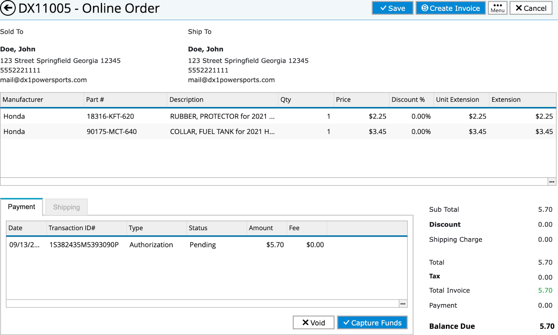558x335 pixels.
Task: Click the Ship To phone number 5552221111
Action: [x=208, y=70]
